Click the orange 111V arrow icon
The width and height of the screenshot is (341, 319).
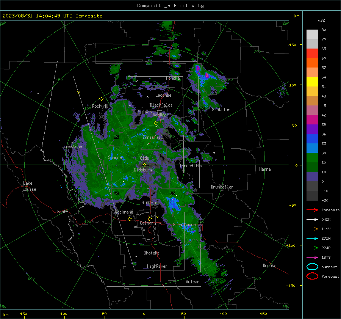(x=312, y=229)
